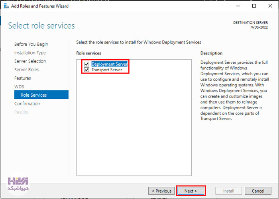Select the Deployment Server role service label
Viewport: 279px width, 199px height.
pos(110,64)
